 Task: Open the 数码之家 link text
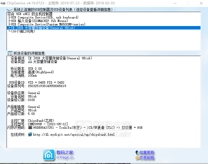[x=65, y=152]
